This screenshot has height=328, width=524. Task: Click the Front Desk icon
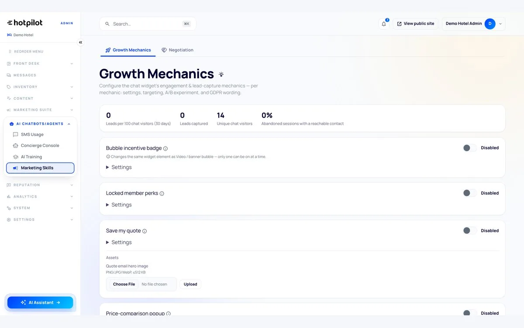[9, 64]
